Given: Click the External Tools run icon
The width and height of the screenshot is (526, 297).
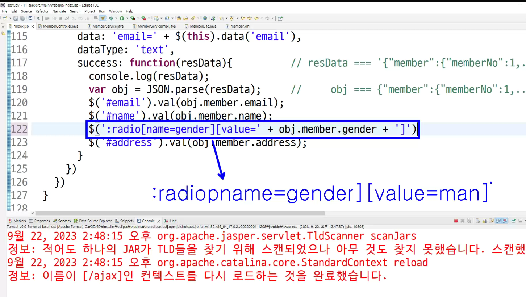Looking at the screenshot, I should [143, 18].
